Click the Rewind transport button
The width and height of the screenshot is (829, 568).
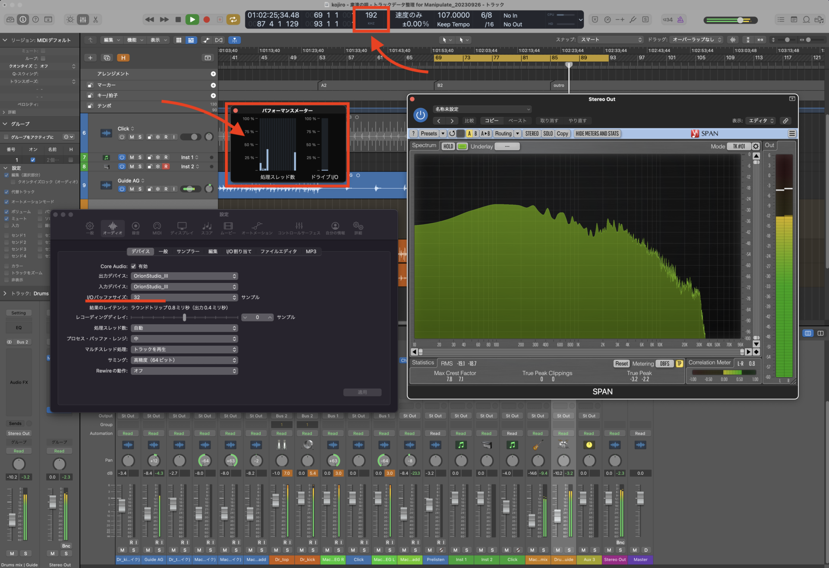coord(149,19)
